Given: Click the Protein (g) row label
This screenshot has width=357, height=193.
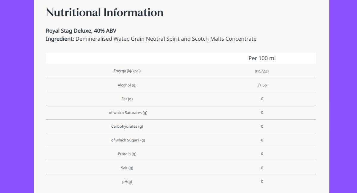Looking at the screenshot, I should tap(127, 154).
